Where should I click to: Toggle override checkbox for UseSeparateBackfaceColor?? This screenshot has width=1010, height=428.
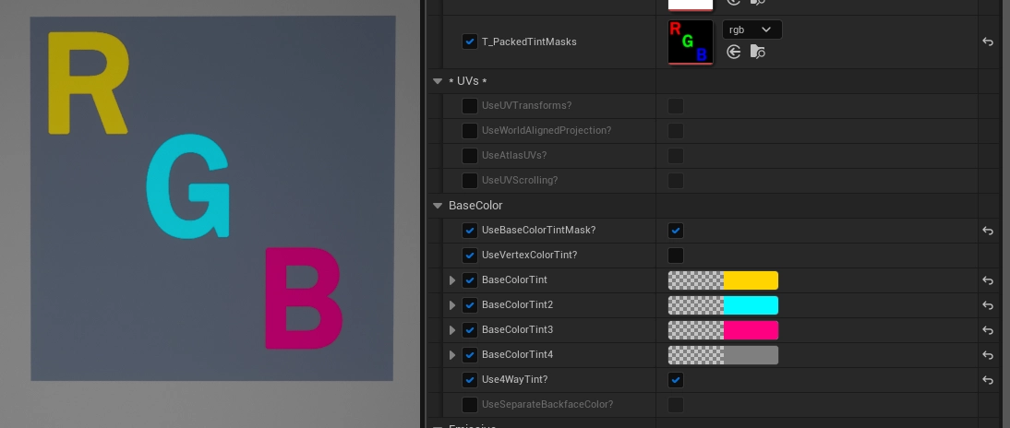(470, 405)
